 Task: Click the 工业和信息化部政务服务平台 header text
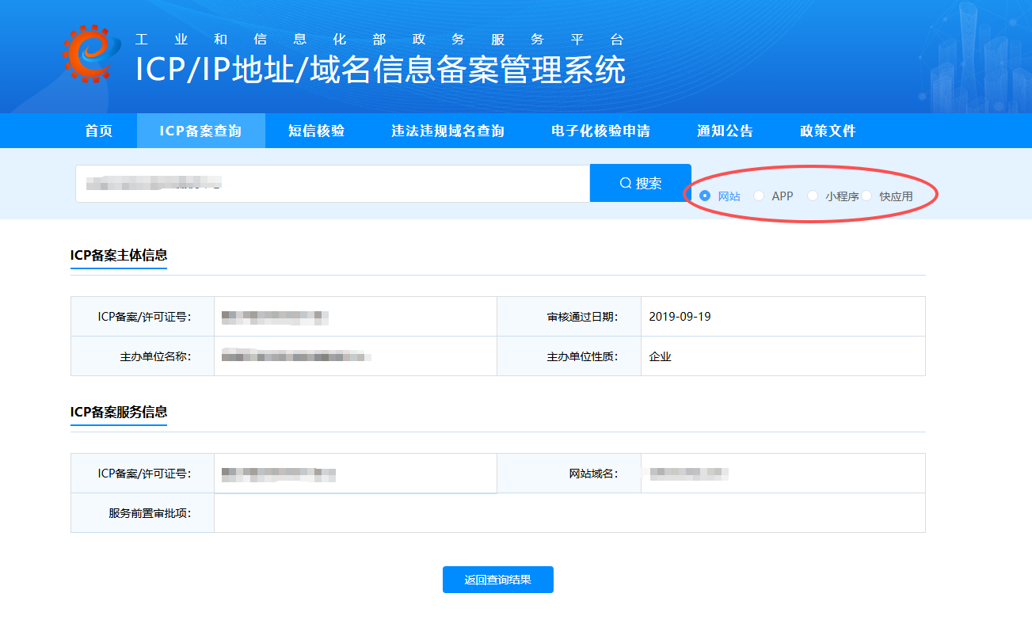click(x=380, y=40)
